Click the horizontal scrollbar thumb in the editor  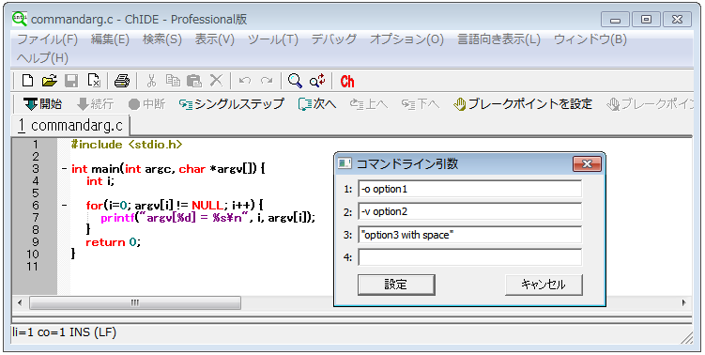click(x=135, y=302)
